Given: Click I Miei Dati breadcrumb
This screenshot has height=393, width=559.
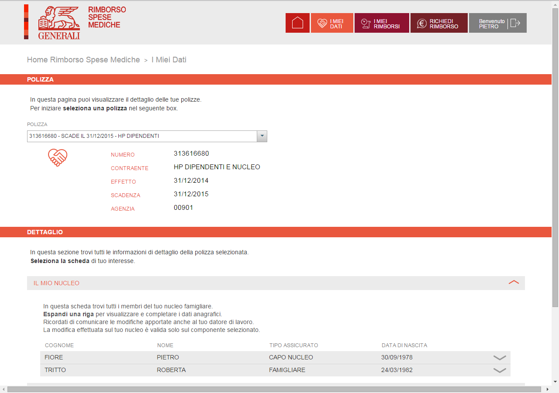Looking at the screenshot, I should click(169, 60).
